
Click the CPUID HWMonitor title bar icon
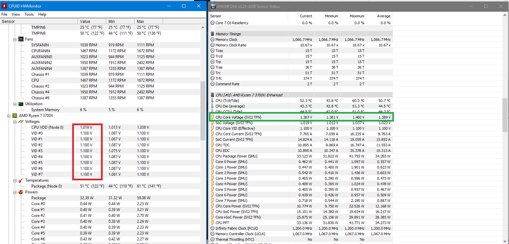pos(5,6)
